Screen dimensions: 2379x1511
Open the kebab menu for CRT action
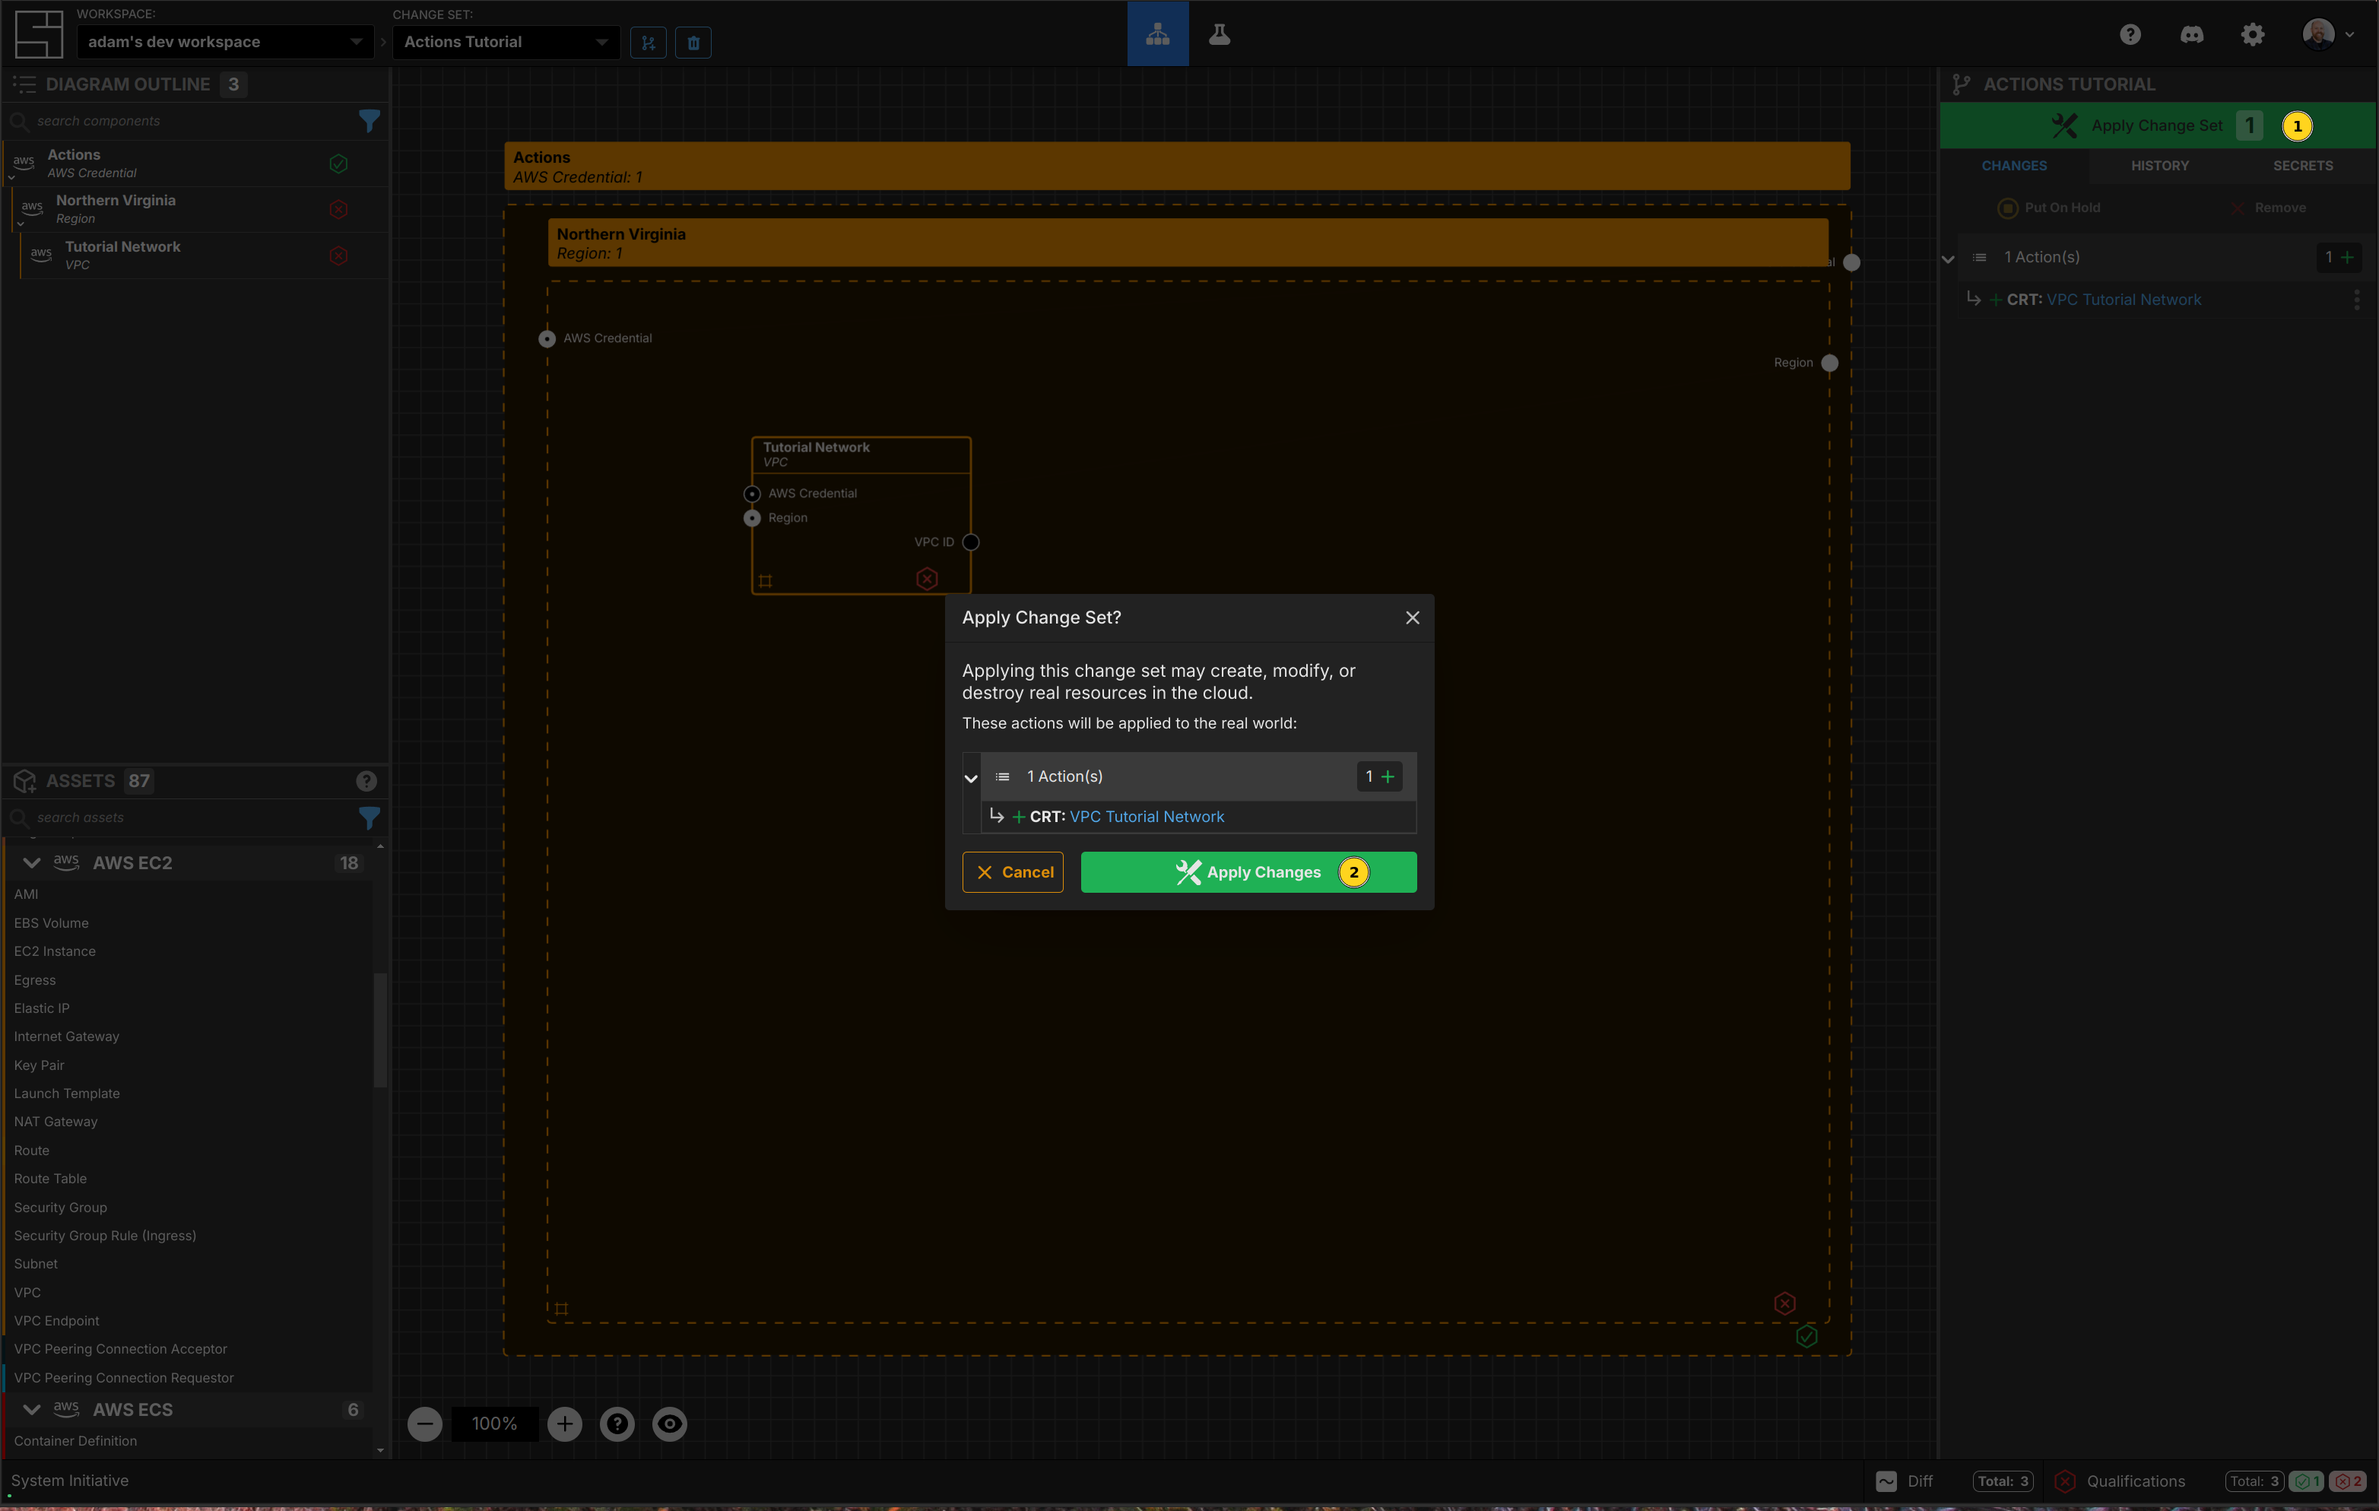pos(2357,300)
